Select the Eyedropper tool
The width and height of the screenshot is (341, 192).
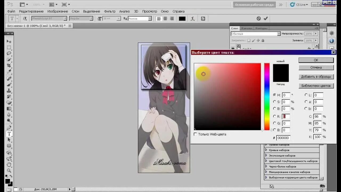[x=9, y=71]
